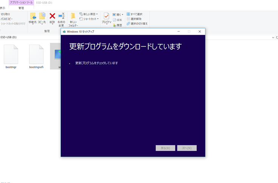Switch to the Manage (管理) ribbon tab
Viewport: 278px width, 183px height.
tap(21, 8)
